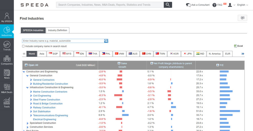This screenshot has height=131, width=253.
Task: Switch to Industry Definition tab
Action: coord(58,30)
